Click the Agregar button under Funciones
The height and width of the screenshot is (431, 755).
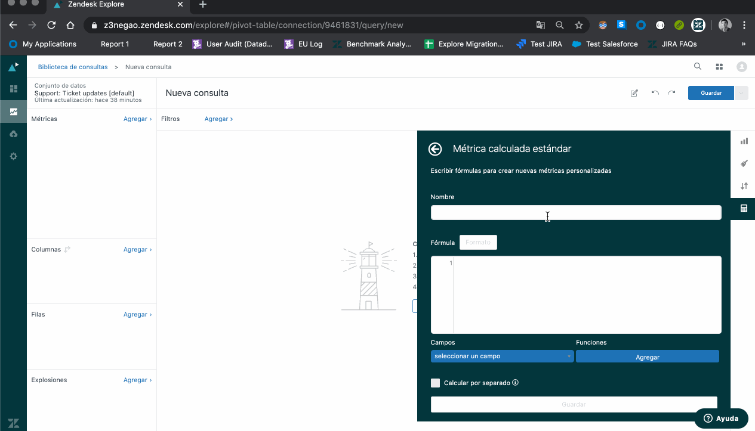coord(647,356)
